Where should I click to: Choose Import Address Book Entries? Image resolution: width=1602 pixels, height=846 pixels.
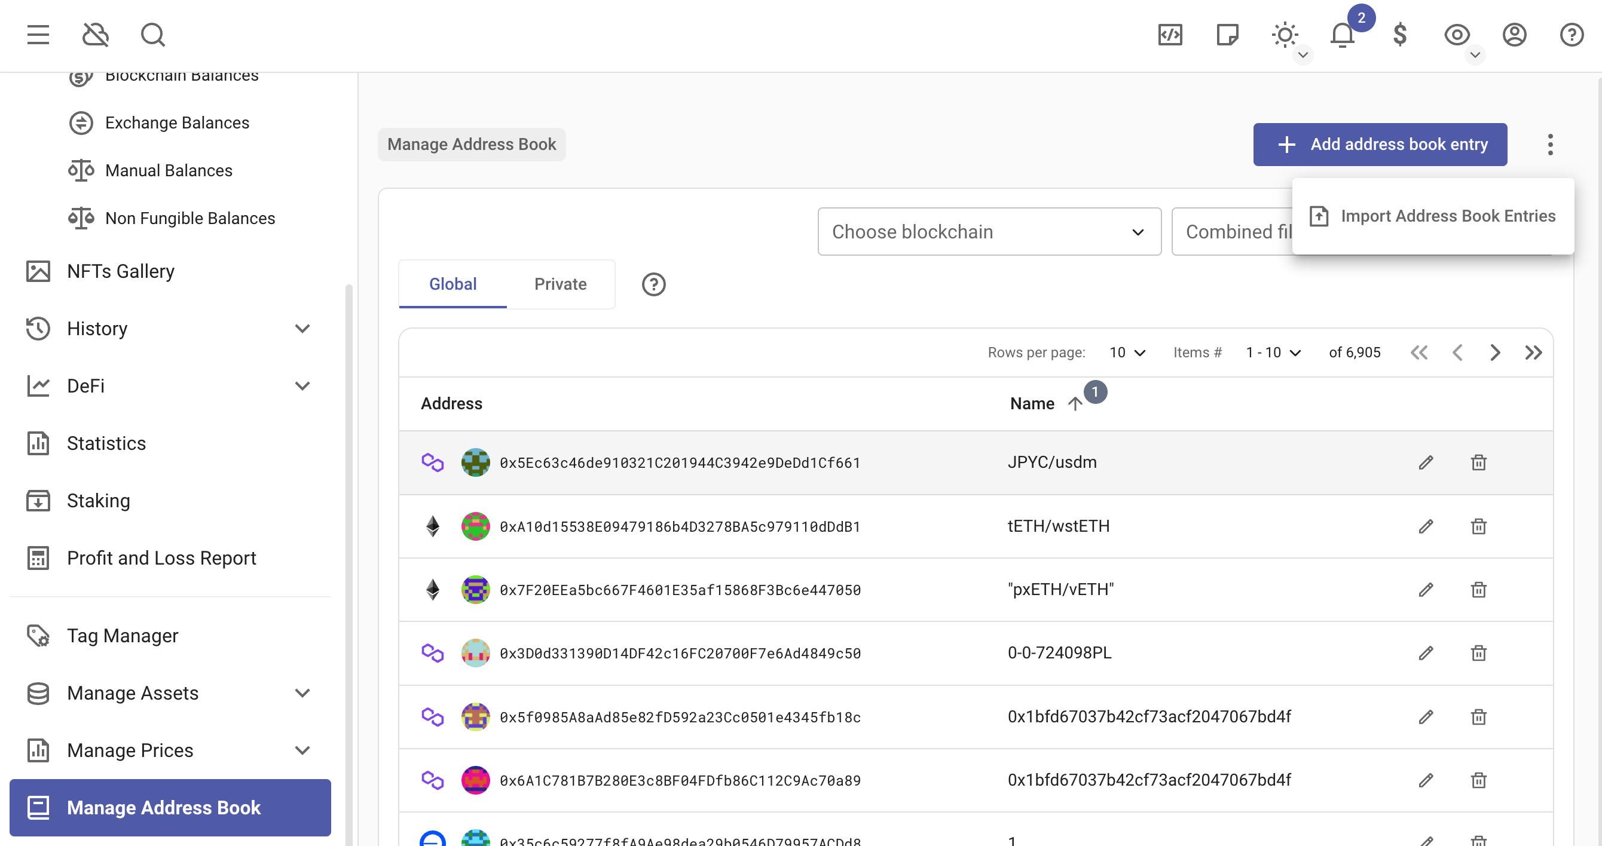click(x=1432, y=216)
